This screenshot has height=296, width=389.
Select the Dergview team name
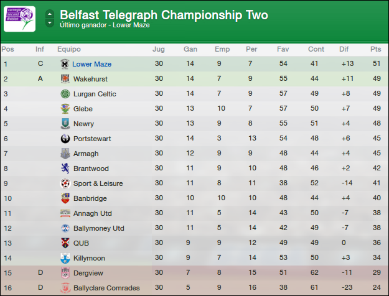(88, 273)
